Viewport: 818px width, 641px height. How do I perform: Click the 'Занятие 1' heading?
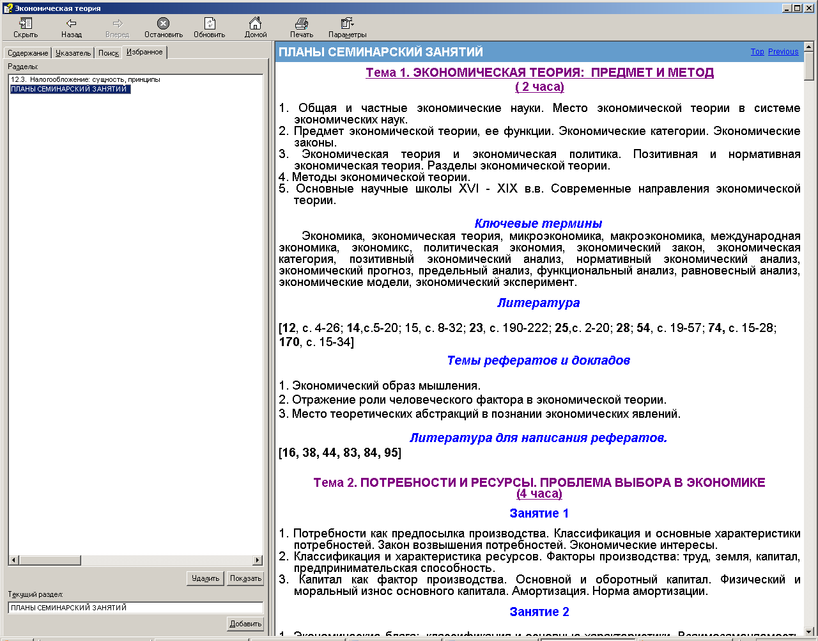point(539,513)
